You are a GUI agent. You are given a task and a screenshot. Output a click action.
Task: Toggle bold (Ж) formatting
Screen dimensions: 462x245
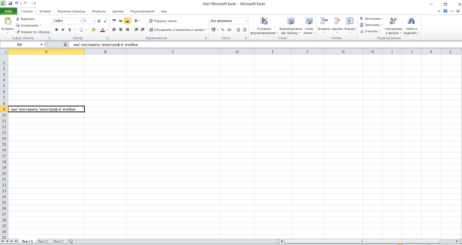56,30
